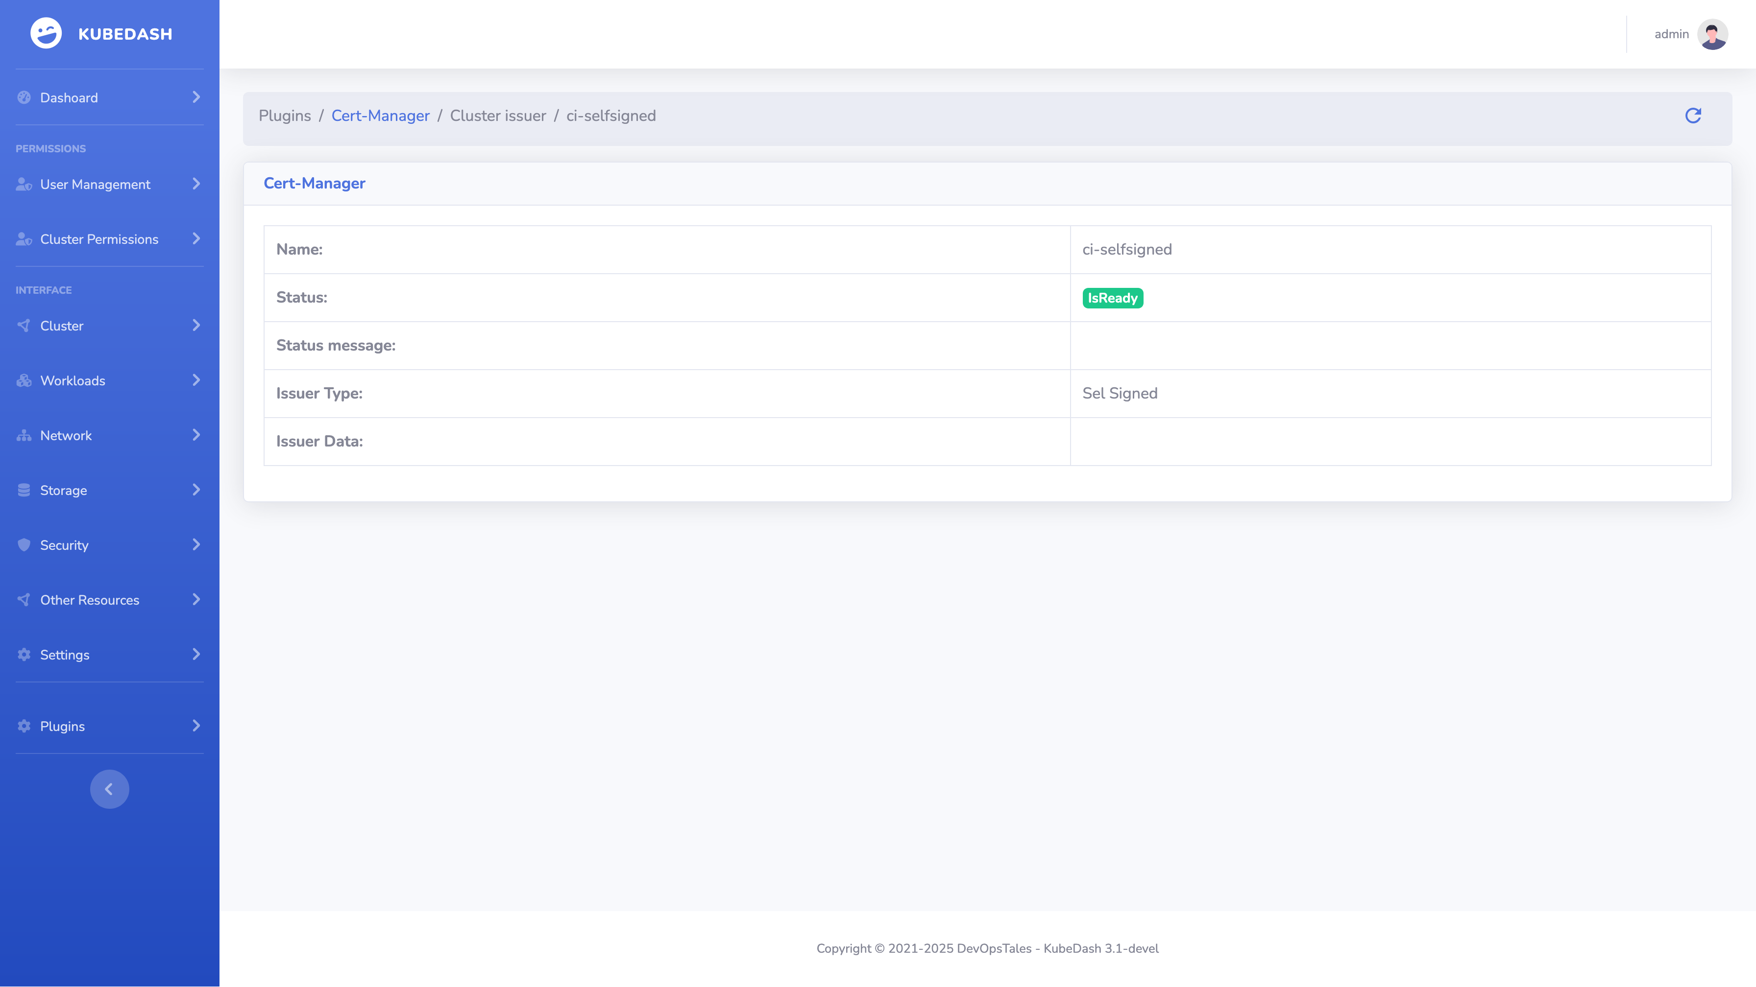Click the Storage database icon
Image resolution: width=1756 pixels, height=987 pixels.
tap(24, 490)
